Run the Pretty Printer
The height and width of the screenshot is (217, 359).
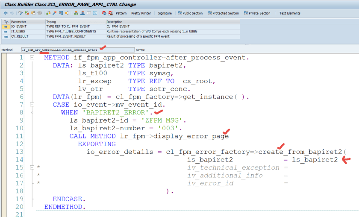141,13
